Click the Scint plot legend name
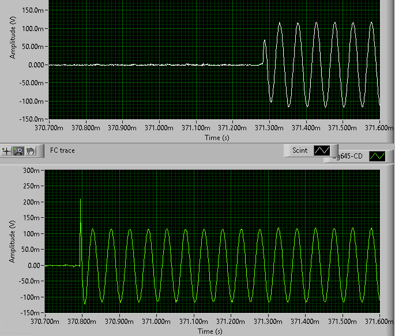Image resolution: width=395 pixels, height=336 pixels. pyautogui.click(x=300, y=150)
